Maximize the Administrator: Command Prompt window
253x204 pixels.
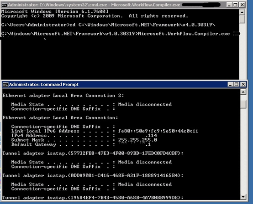coord(237,84)
